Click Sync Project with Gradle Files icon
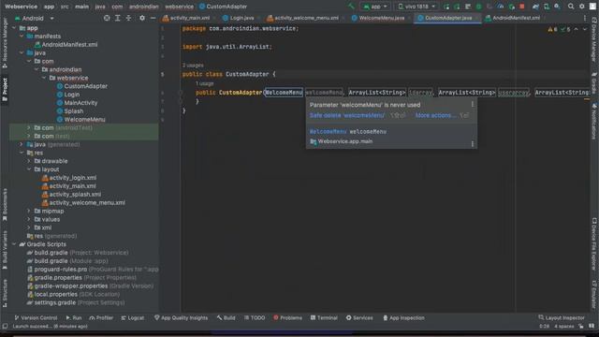 [x=535, y=7]
